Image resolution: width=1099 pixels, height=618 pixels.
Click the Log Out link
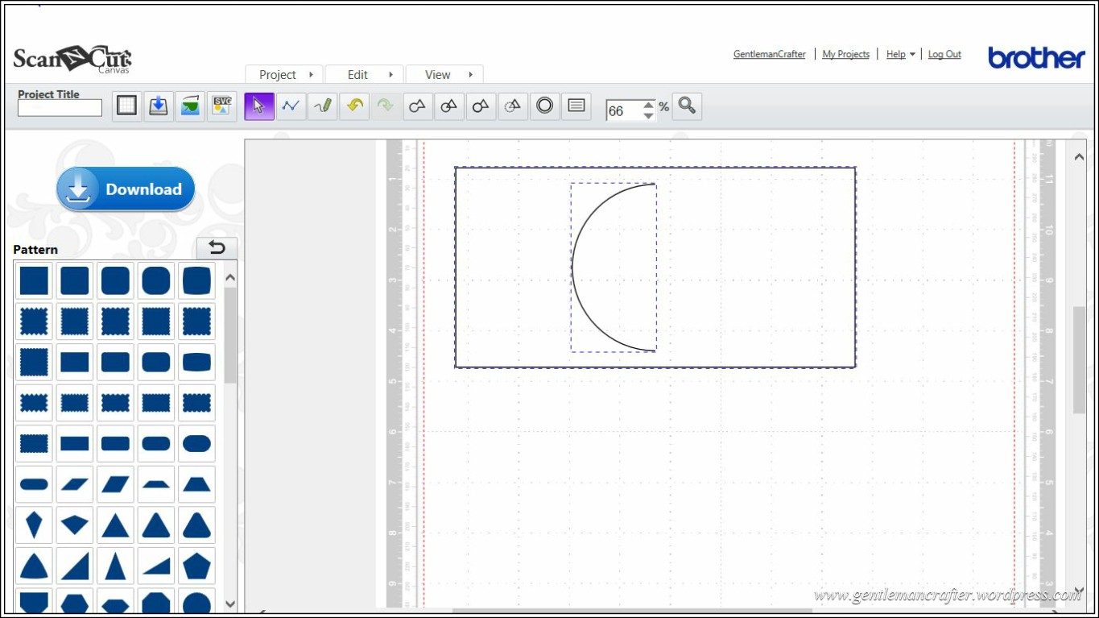[944, 55]
